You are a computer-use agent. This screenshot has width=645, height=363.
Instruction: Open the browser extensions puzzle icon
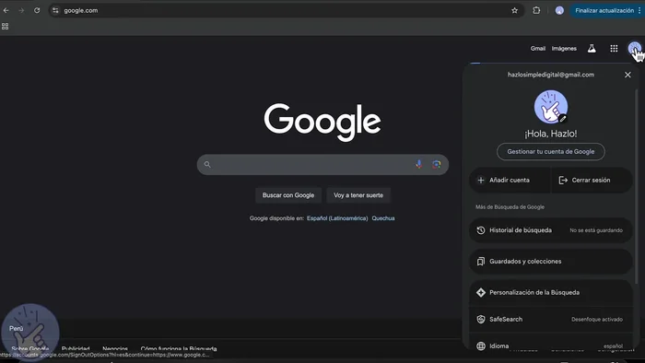(536, 10)
